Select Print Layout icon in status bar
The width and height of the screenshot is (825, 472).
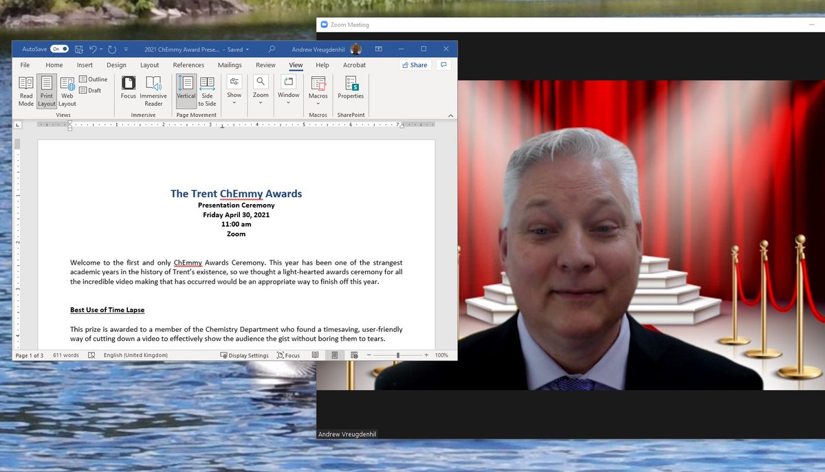click(334, 355)
